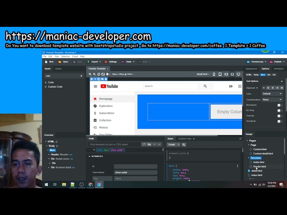
Task: Clear the component search field
Action: point(81,76)
